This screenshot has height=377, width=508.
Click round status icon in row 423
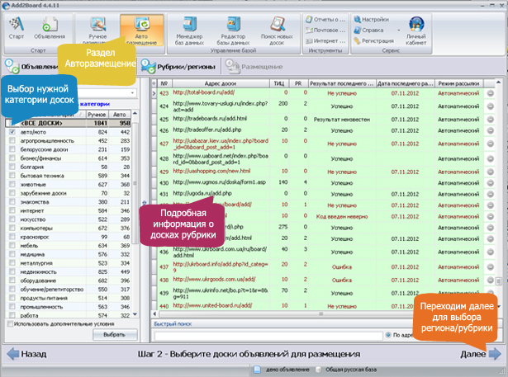(490, 93)
